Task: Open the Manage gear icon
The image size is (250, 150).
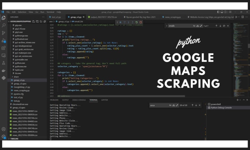Action: (4, 136)
